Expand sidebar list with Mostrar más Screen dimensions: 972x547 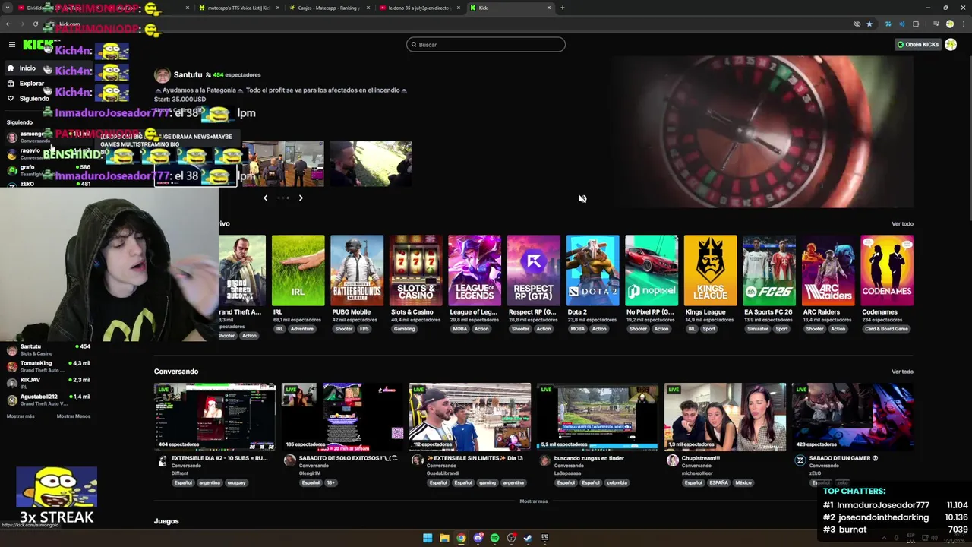click(x=21, y=416)
